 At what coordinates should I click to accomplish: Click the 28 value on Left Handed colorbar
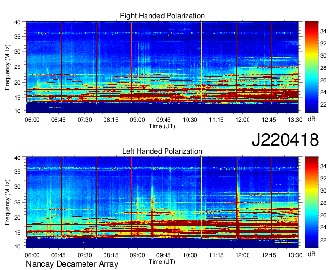click(323, 203)
